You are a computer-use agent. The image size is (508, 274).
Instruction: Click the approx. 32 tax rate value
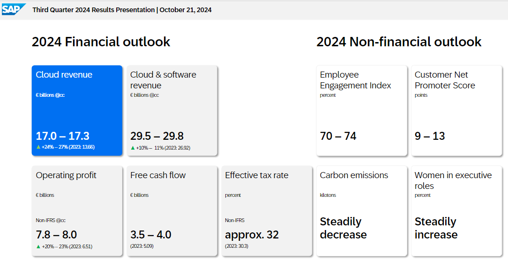252,235
